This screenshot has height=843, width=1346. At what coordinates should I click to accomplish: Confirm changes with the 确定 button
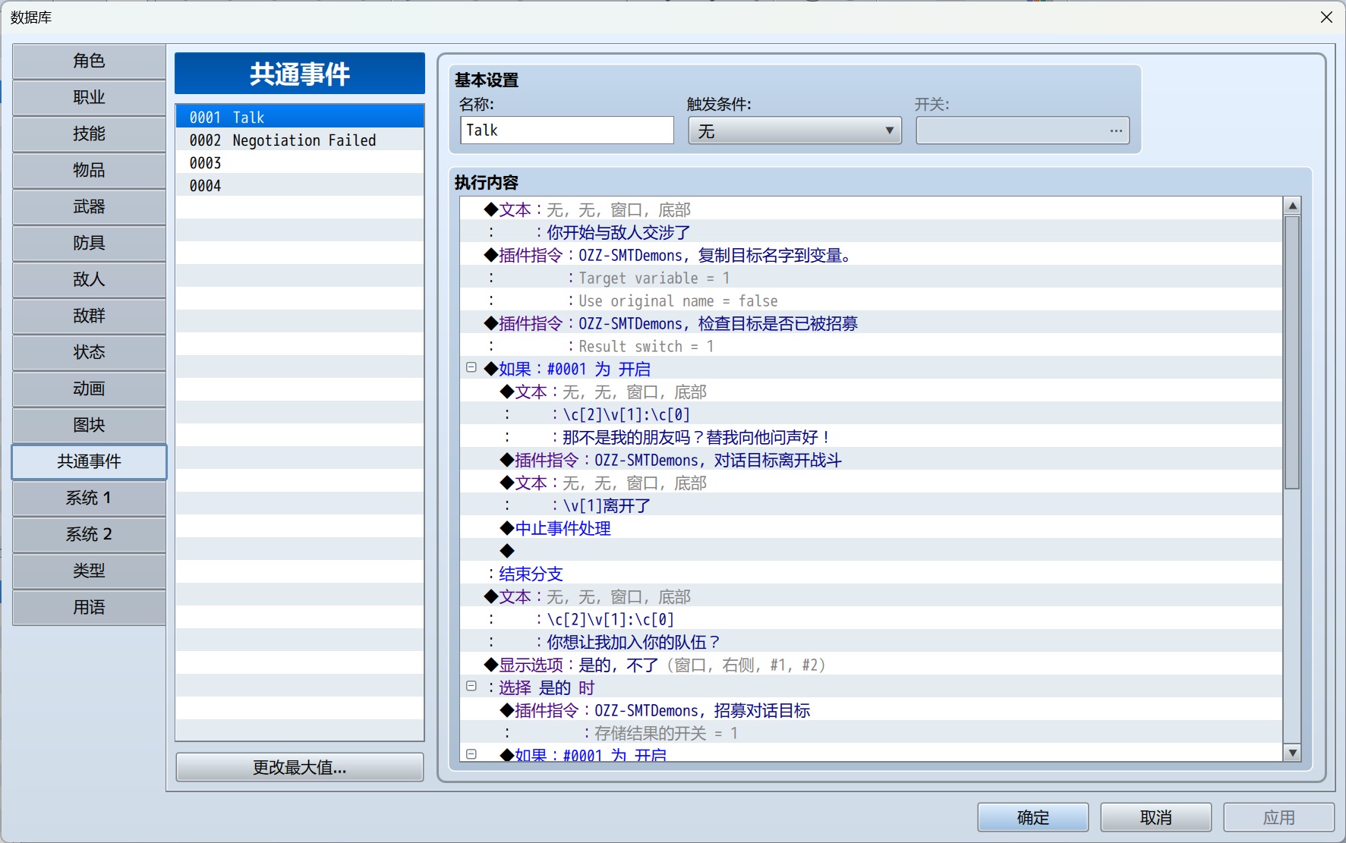1032,817
